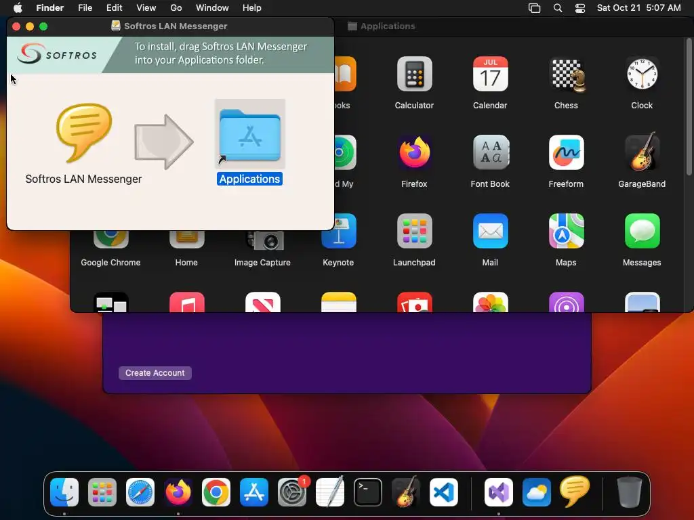Viewport: 694px width, 520px height.
Task: Open Control Center in the menu bar
Action: [580, 8]
